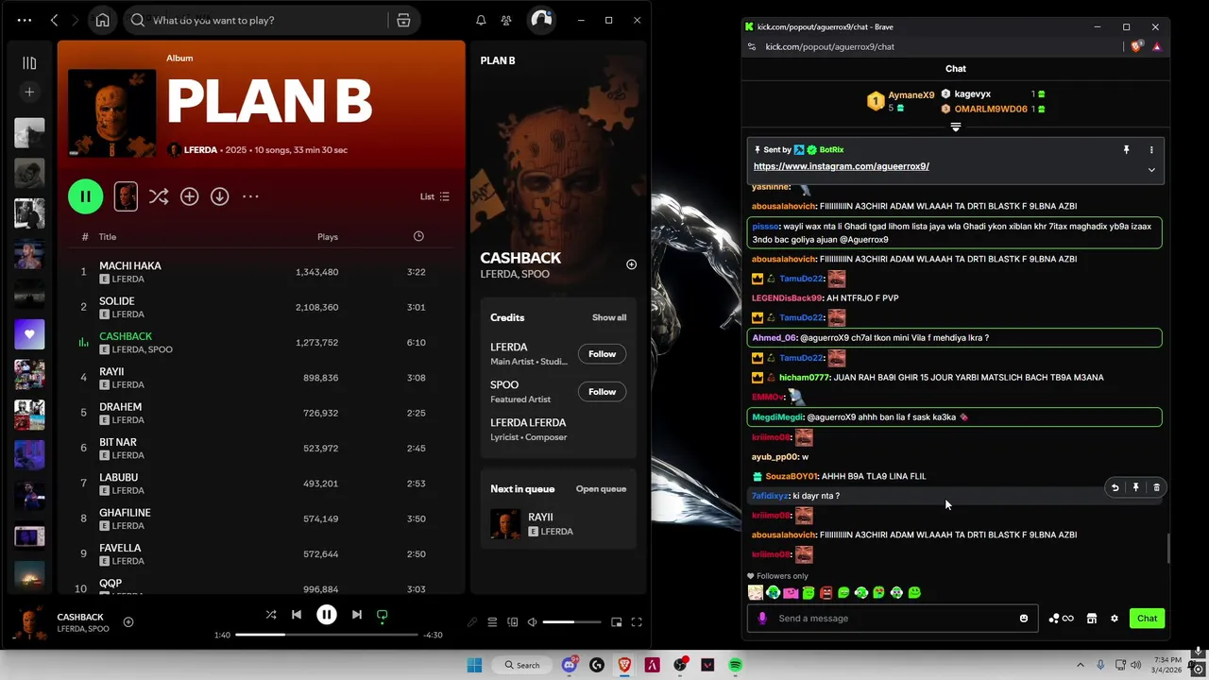Mute Spotify with the speaker icon
The width and height of the screenshot is (1209, 680).
(532, 622)
